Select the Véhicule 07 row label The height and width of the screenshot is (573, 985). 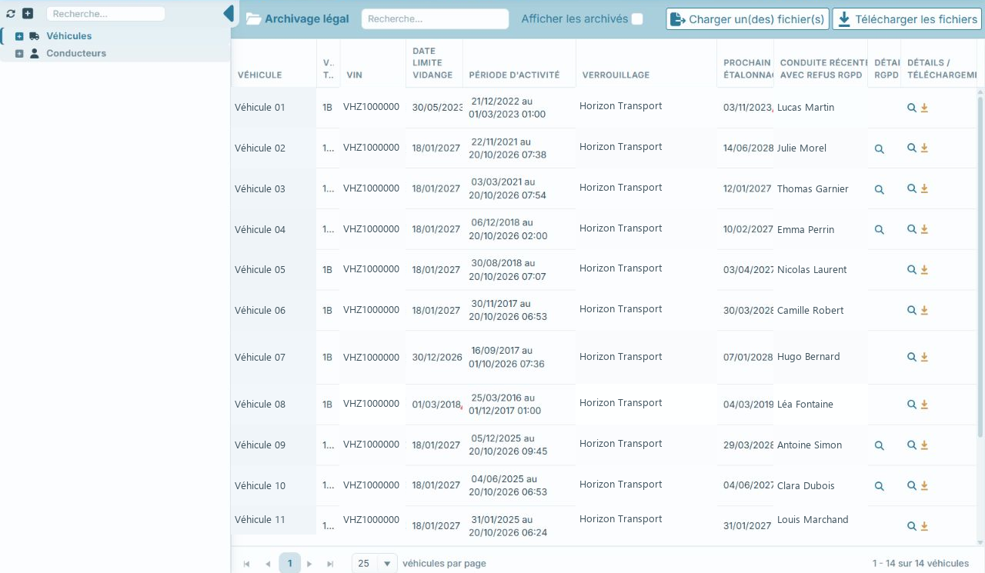[259, 358]
